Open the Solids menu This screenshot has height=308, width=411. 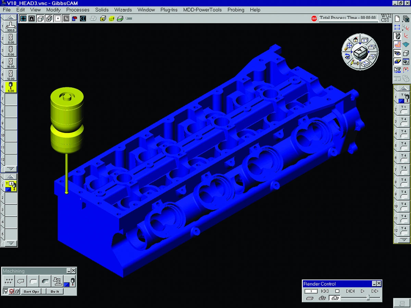[102, 10]
